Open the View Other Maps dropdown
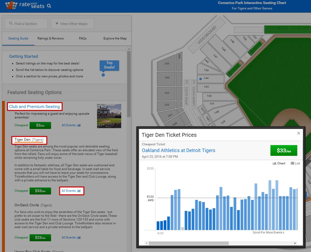Viewport: 311px width, 252px height. [72, 24]
